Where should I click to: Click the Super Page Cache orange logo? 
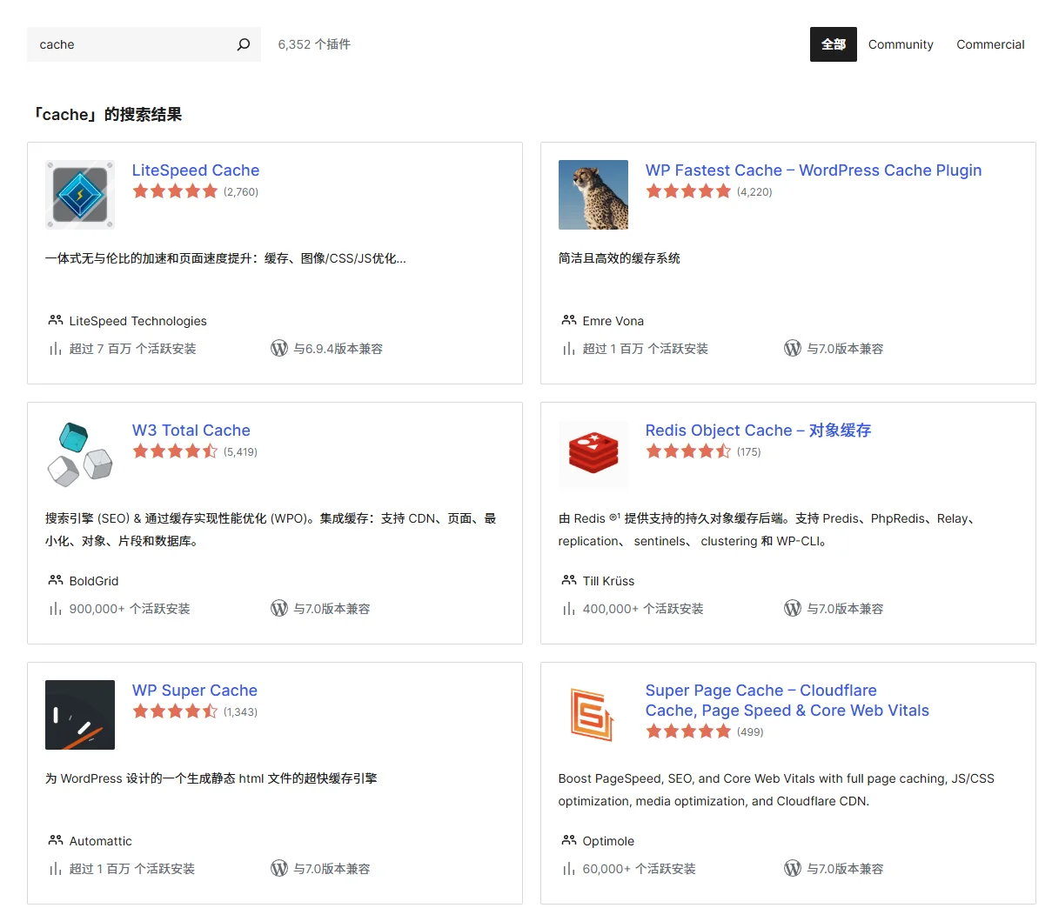pyautogui.click(x=593, y=715)
